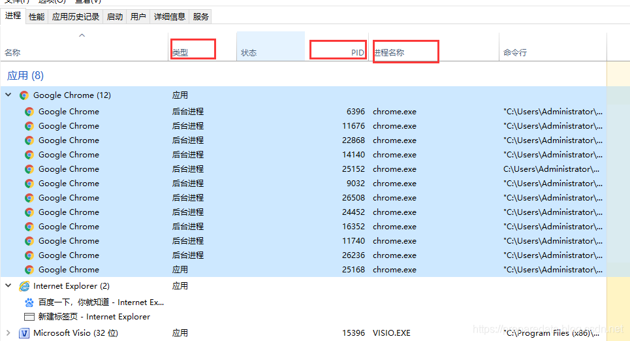
Task: Click the command line of PID 16352 row
Action: tap(553, 227)
